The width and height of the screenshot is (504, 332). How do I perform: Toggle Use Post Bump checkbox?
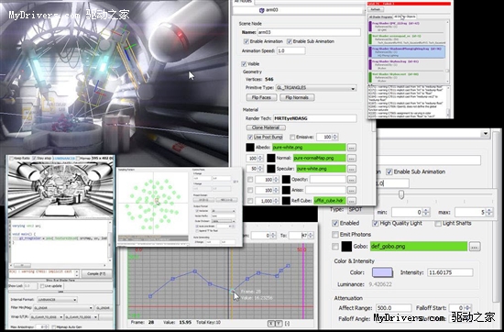click(250, 137)
